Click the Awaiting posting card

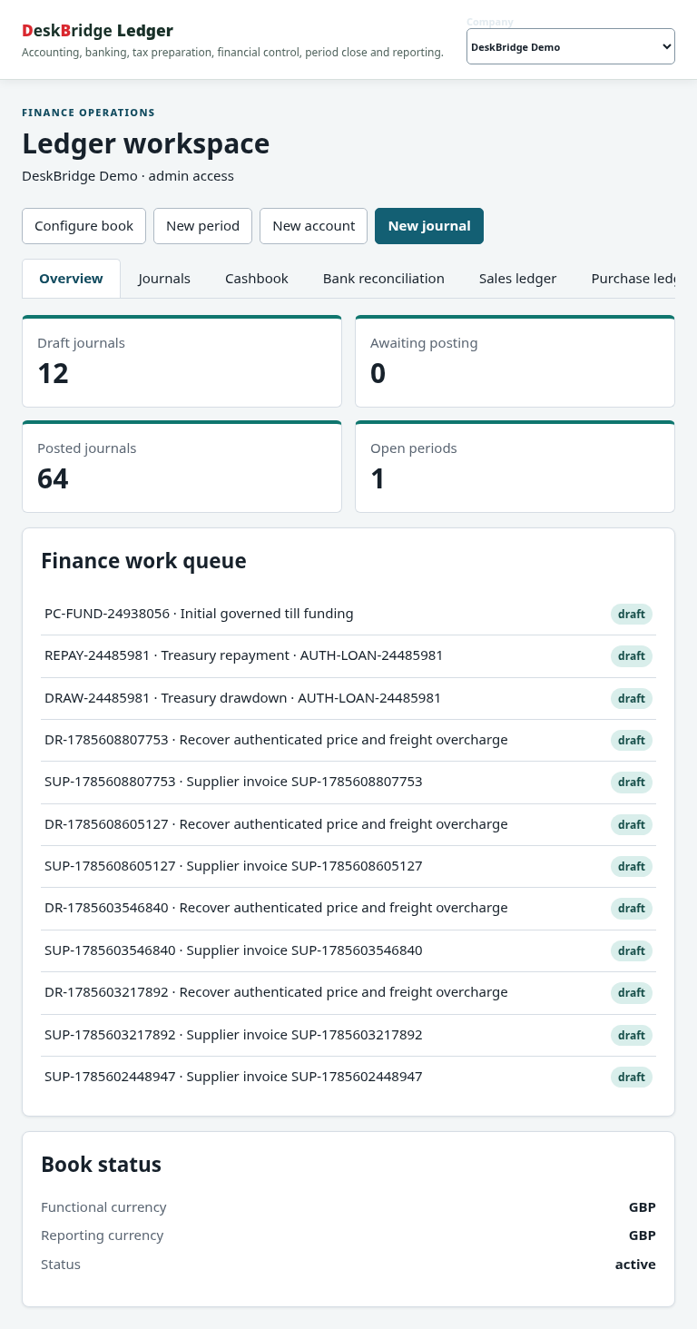[515, 361]
